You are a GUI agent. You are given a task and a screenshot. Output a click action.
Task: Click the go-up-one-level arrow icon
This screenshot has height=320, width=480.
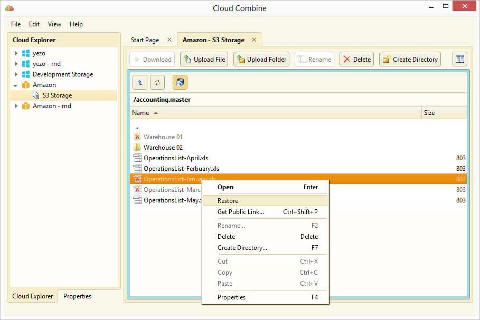click(x=140, y=83)
